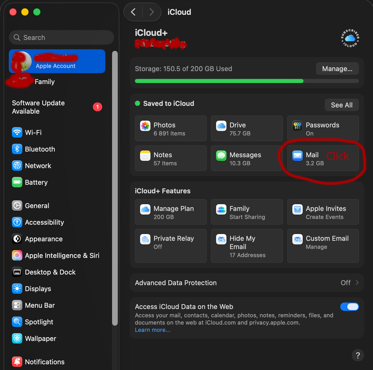Select the Notes icon tile
Screen dimensions: 373x370
[x=145, y=156]
